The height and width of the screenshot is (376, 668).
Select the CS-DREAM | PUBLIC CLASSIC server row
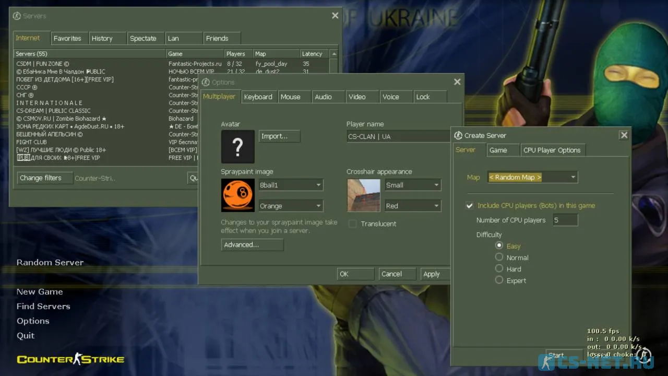pyautogui.click(x=107, y=111)
